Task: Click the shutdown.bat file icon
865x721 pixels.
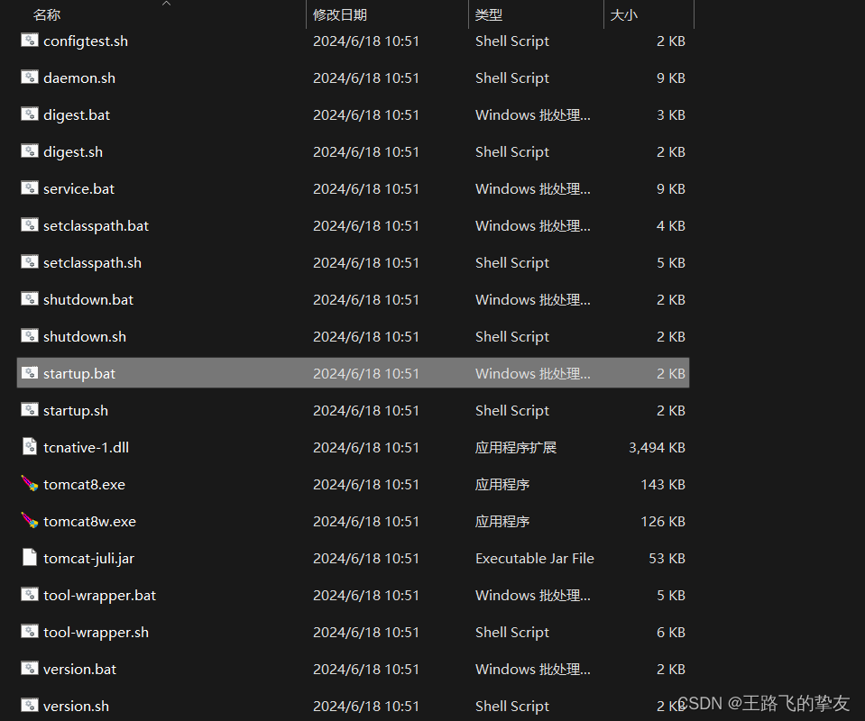Action: coord(30,298)
